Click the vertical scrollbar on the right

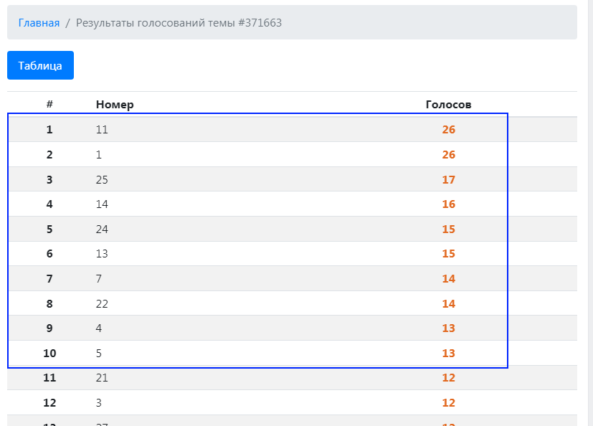click(x=589, y=215)
